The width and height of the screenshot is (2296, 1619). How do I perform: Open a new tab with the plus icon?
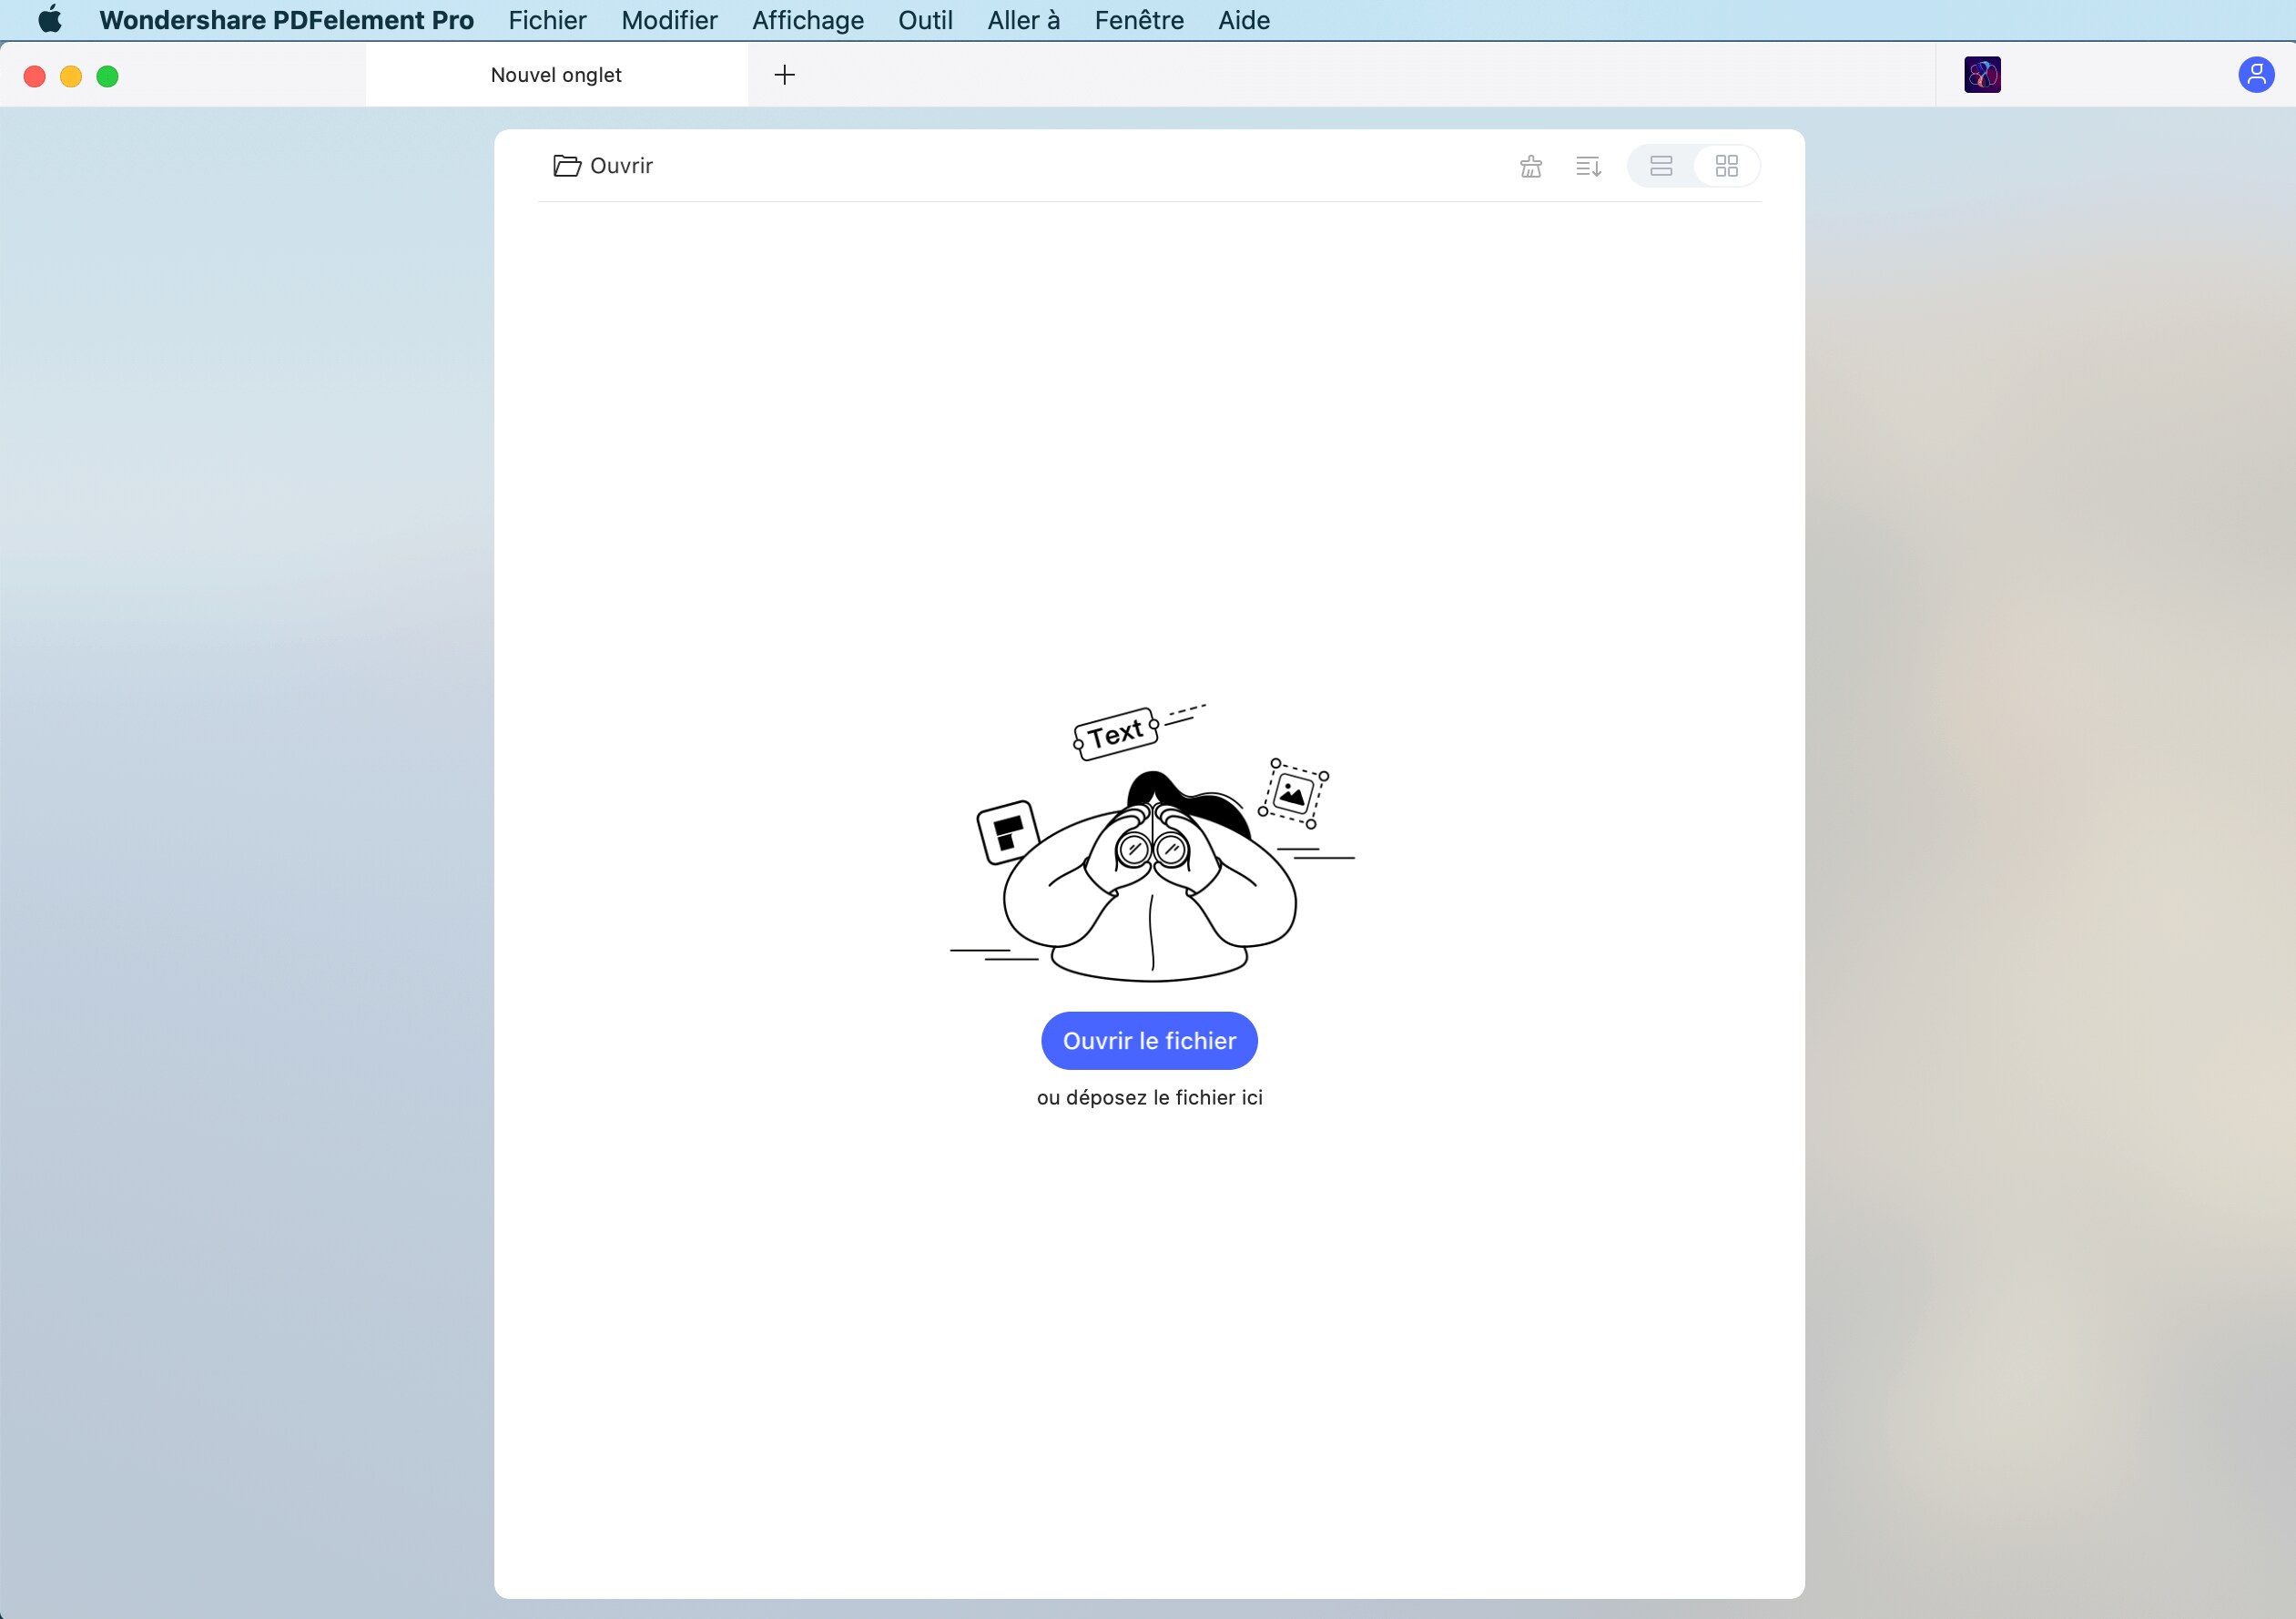(785, 74)
